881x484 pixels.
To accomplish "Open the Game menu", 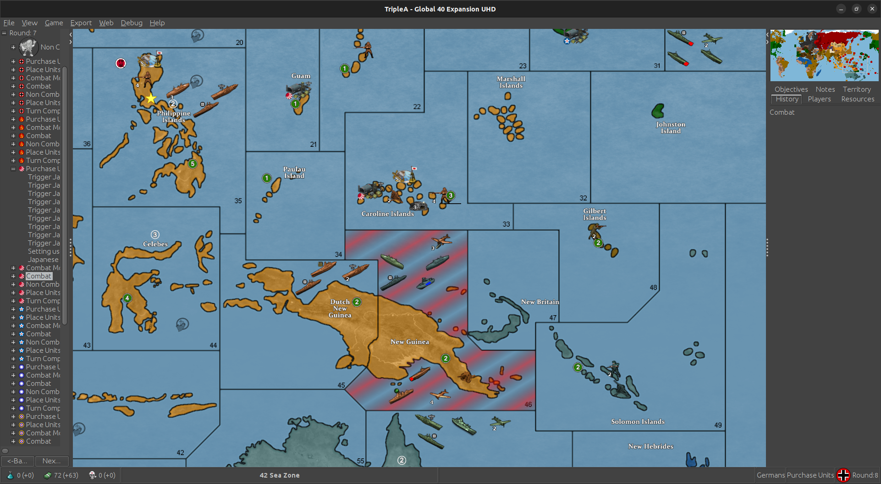I will coord(54,22).
